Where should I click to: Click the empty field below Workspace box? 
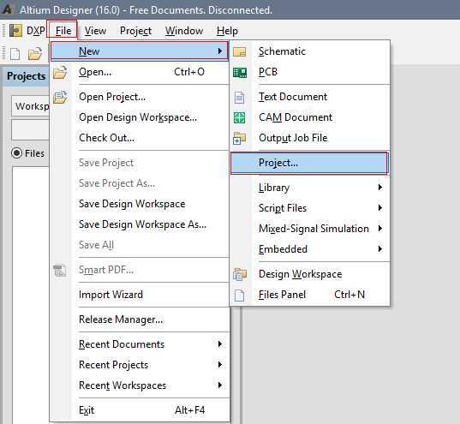(30, 129)
